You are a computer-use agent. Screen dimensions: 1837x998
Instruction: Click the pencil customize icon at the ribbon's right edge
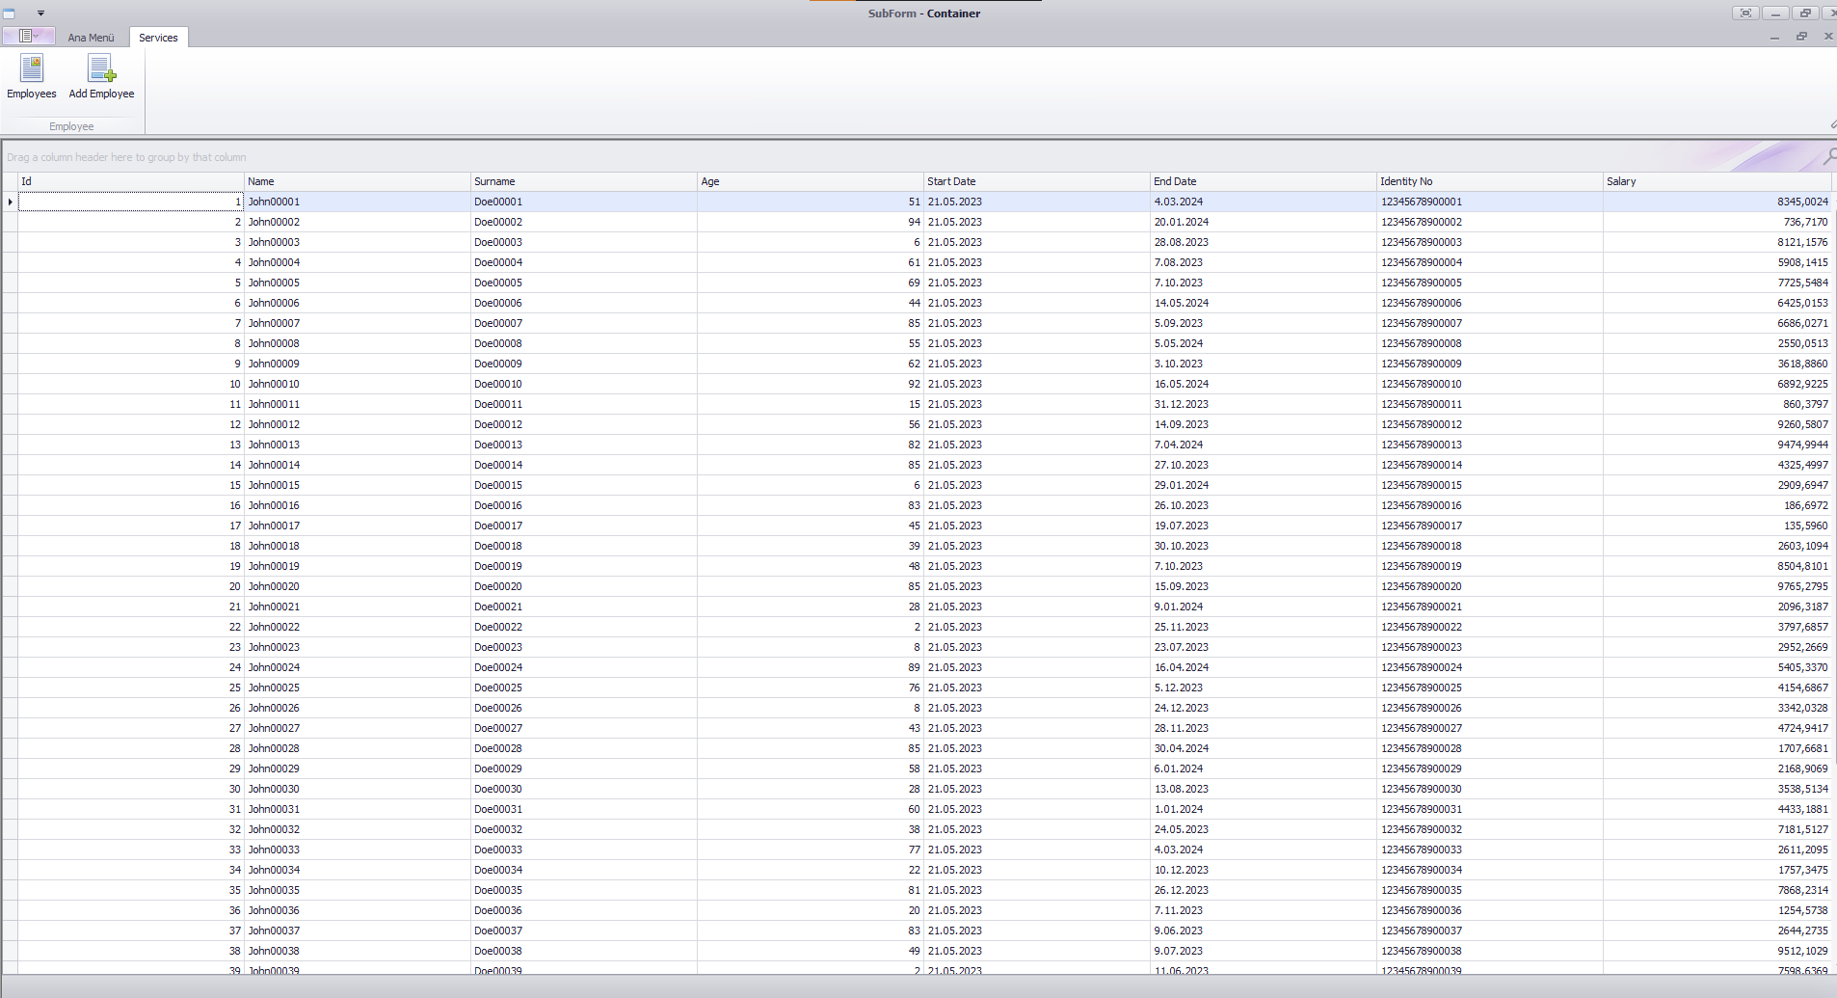pos(1831,124)
